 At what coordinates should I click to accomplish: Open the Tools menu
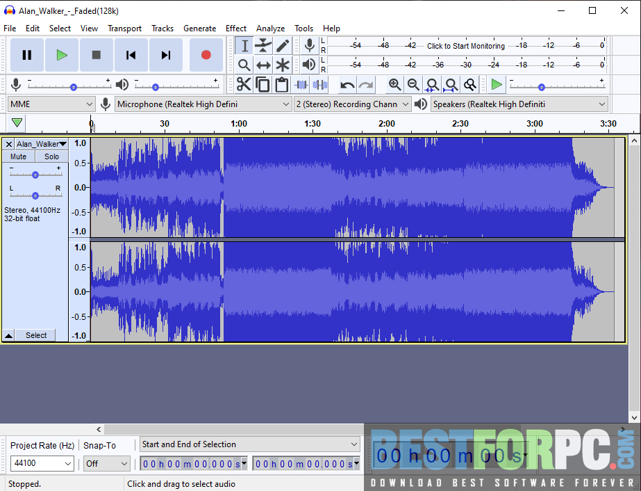coord(303,29)
